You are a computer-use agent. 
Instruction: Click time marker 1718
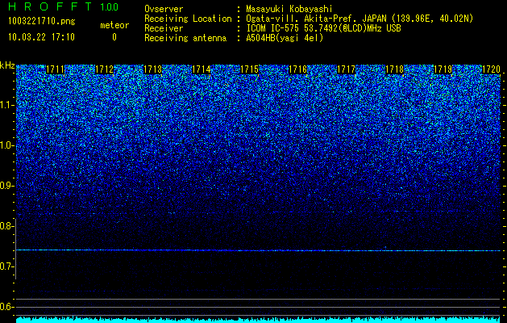pyautogui.click(x=394, y=69)
